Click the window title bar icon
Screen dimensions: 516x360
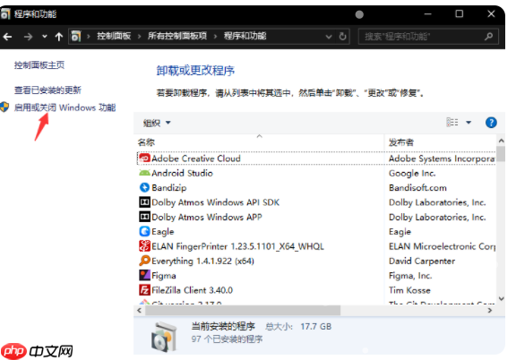[x=5, y=14]
